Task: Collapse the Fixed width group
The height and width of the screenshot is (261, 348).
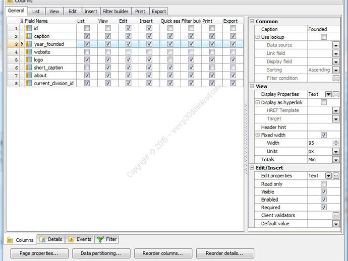Action: click(x=257, y=135)
